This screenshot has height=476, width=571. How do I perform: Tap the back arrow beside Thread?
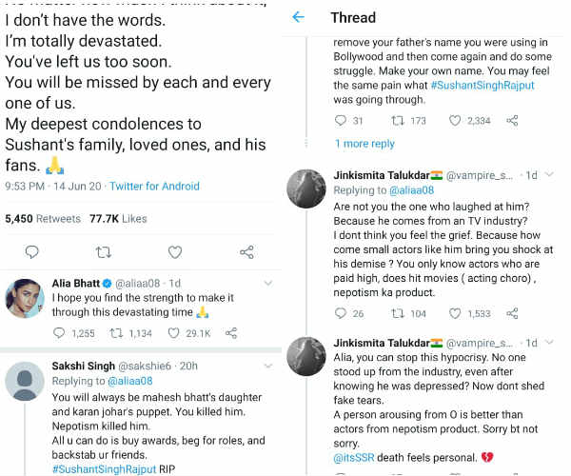(x=298, y=17)
